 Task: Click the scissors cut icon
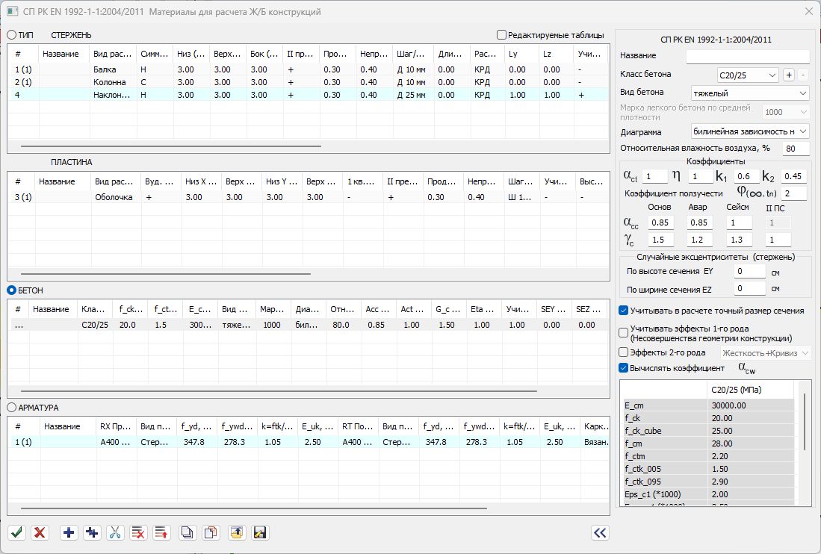115,532
